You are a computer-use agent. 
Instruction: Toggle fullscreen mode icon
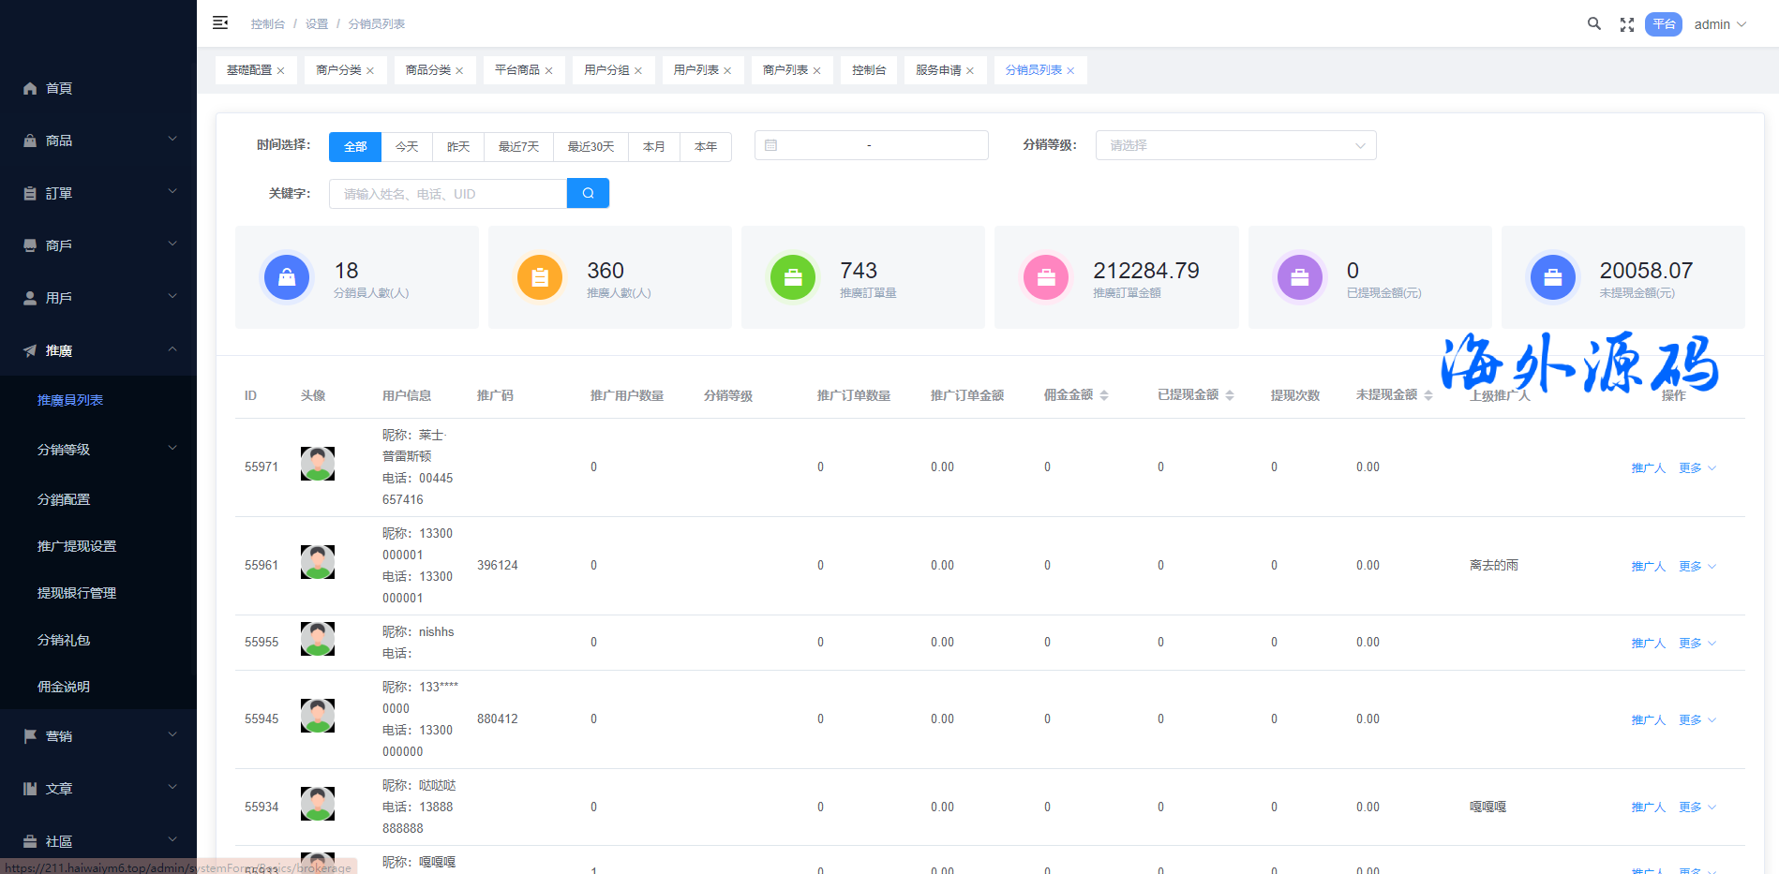[1627, 24]
